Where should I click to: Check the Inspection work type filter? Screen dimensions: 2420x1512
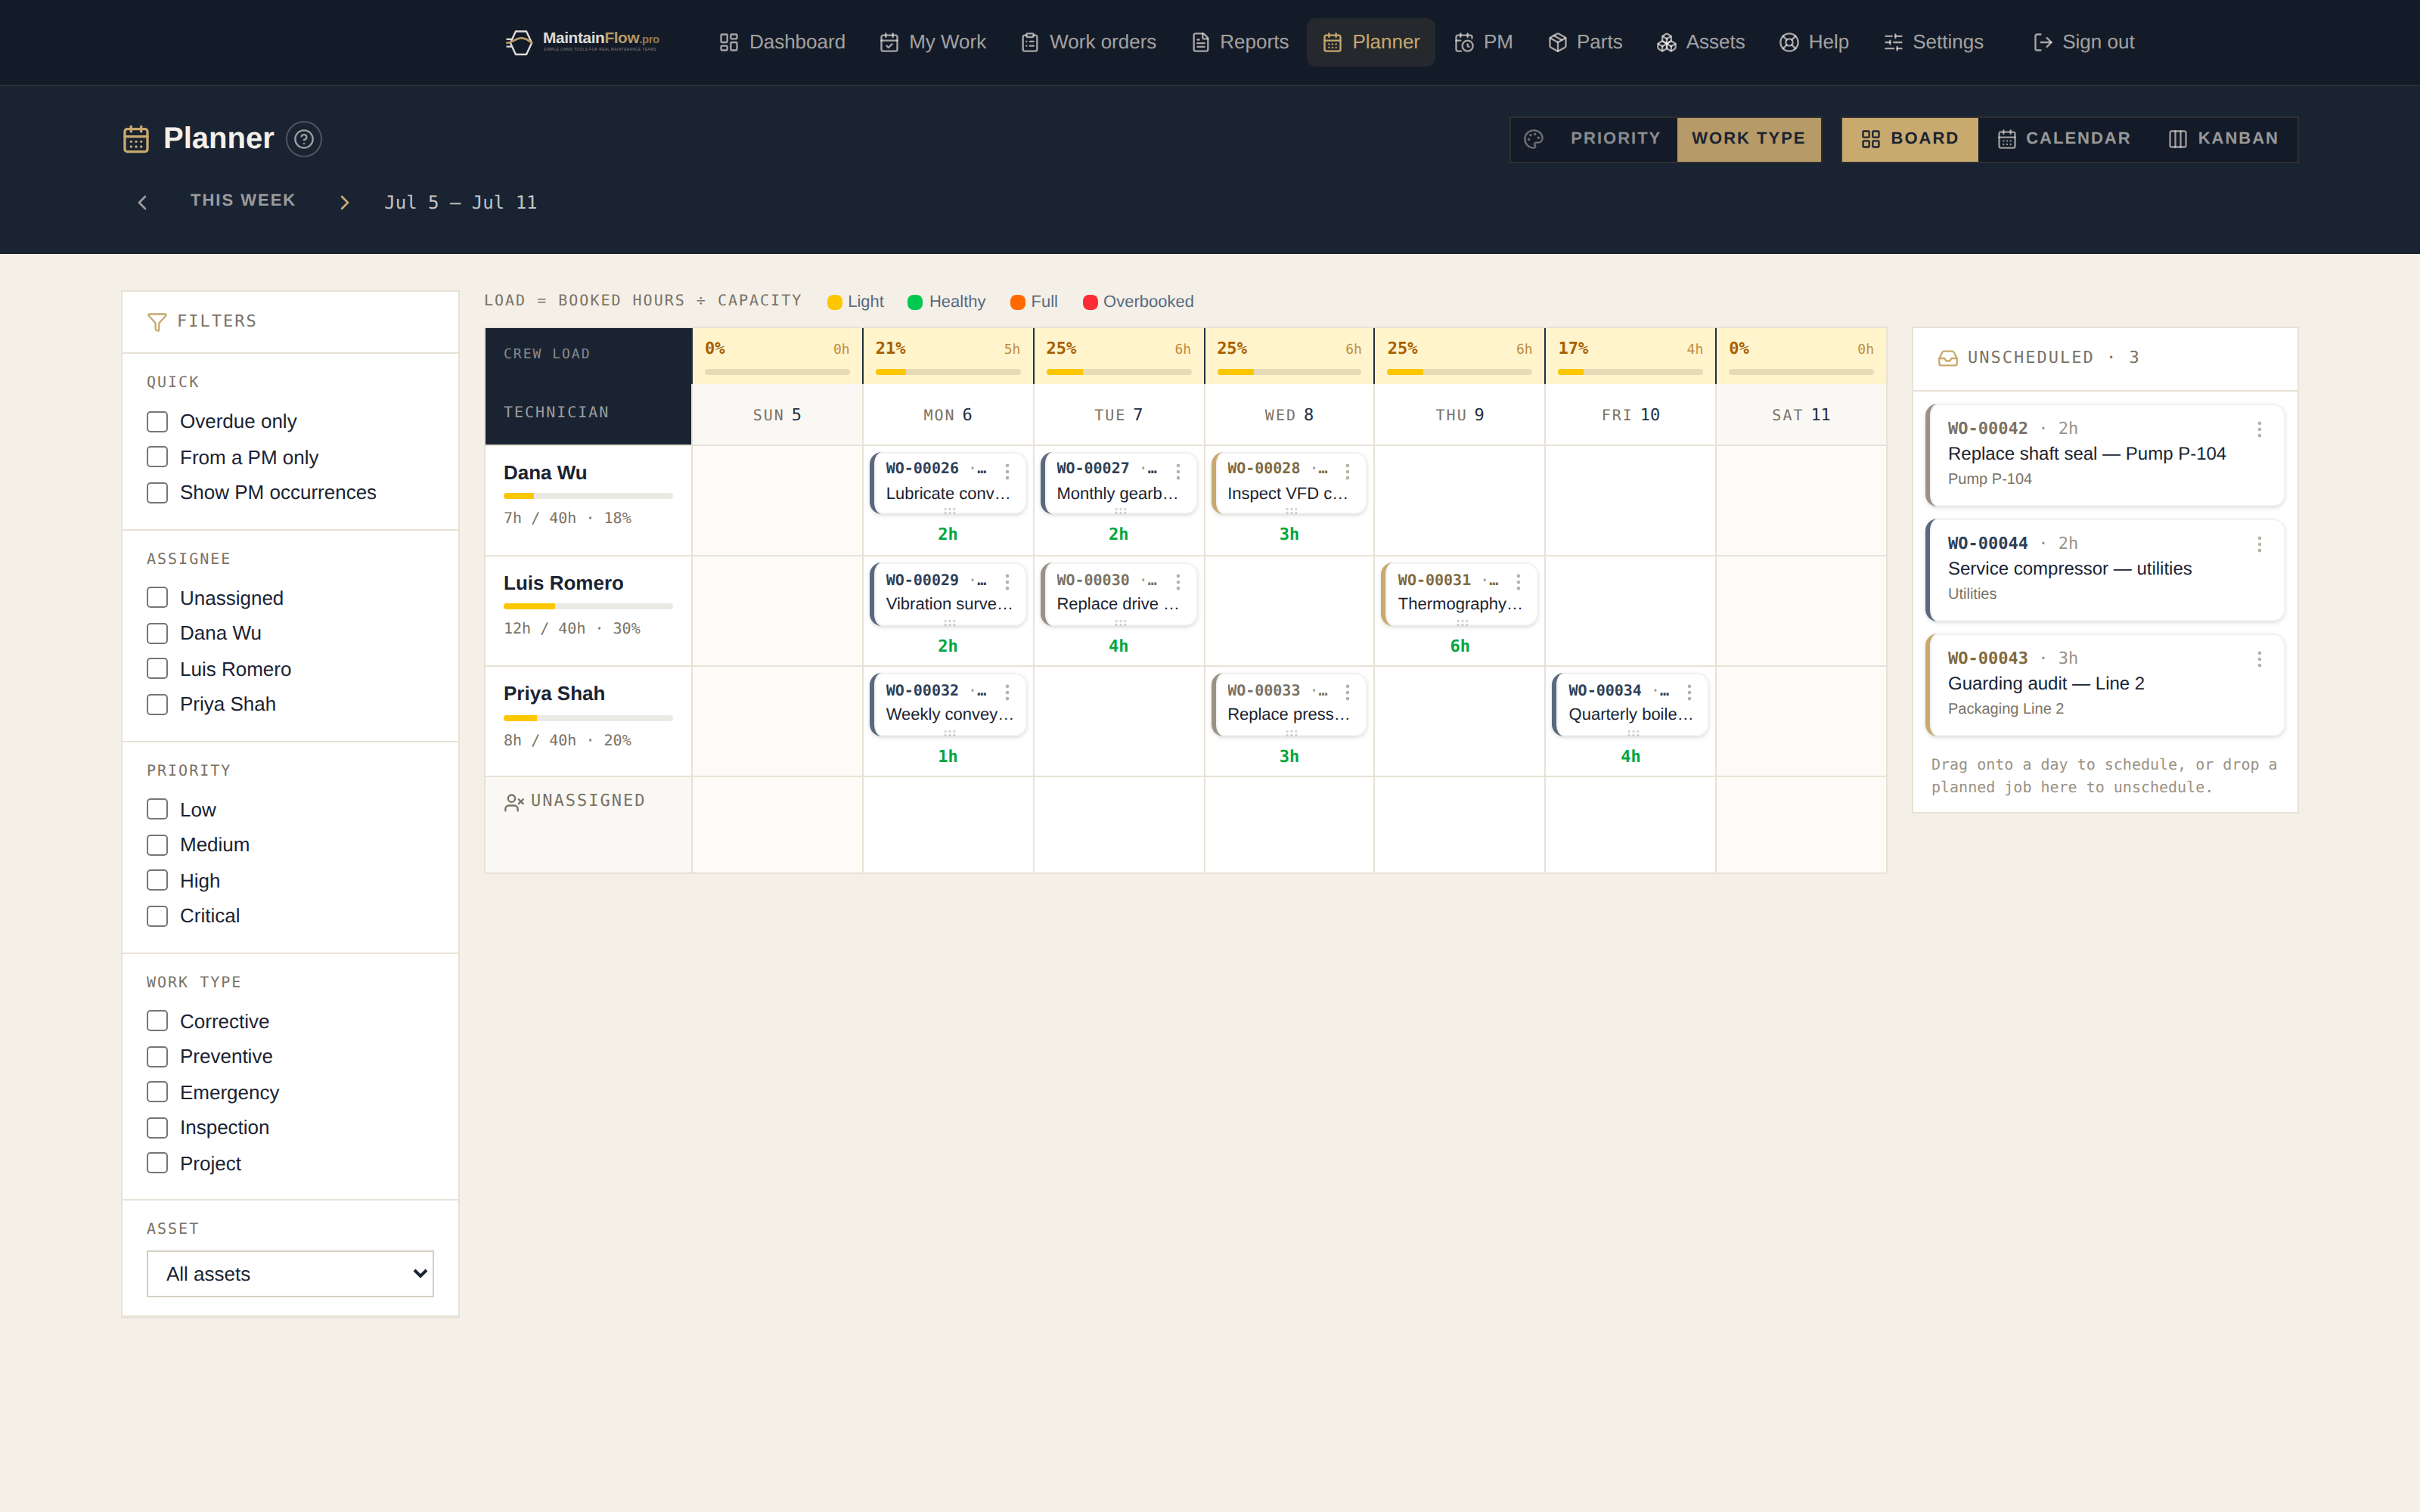(x=157, y=1128)
